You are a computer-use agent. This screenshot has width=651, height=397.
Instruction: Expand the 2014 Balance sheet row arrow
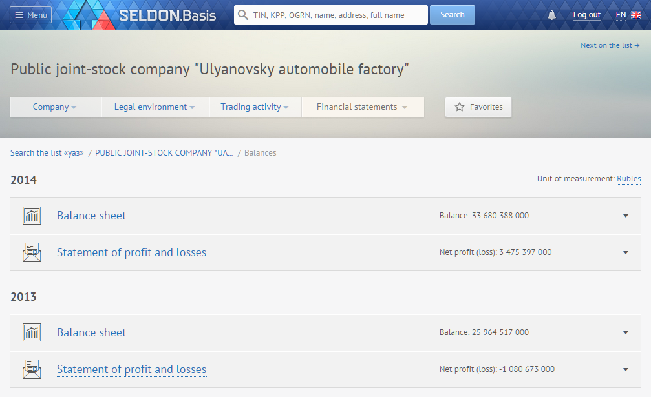point(625,216)
